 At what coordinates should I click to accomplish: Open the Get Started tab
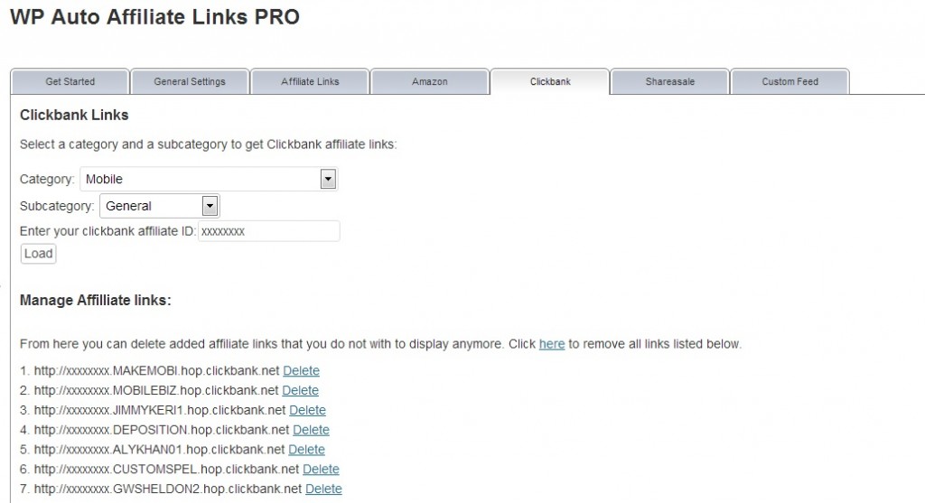click(x=70, y=81)
